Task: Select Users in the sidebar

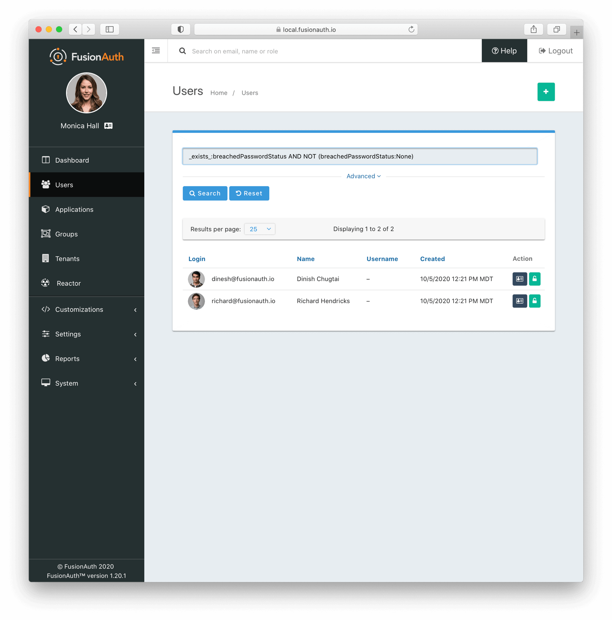Action: 87,185
